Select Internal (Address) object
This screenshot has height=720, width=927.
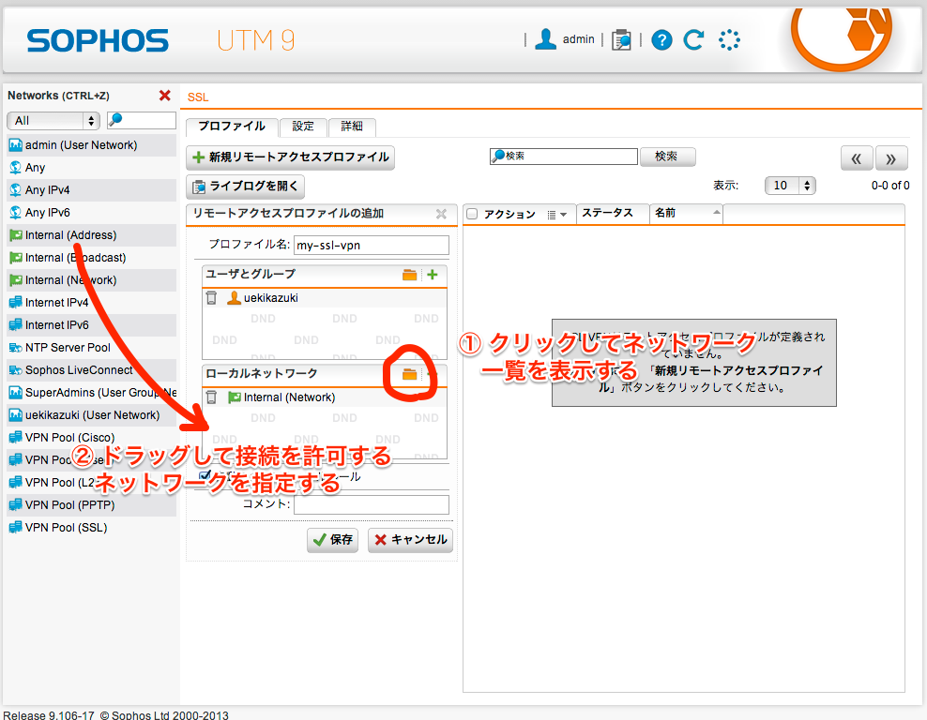point(92,235)
